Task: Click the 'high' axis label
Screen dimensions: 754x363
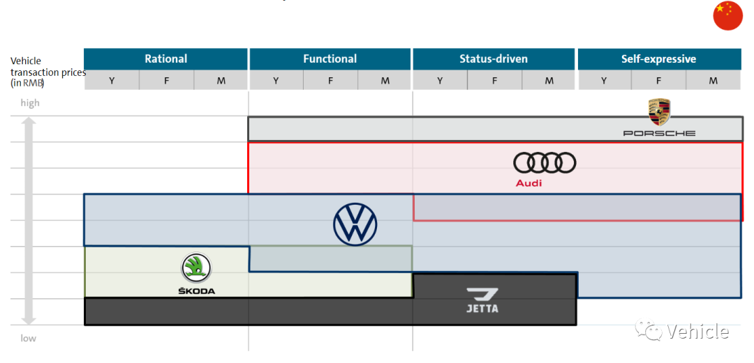Action: point(30,103)
